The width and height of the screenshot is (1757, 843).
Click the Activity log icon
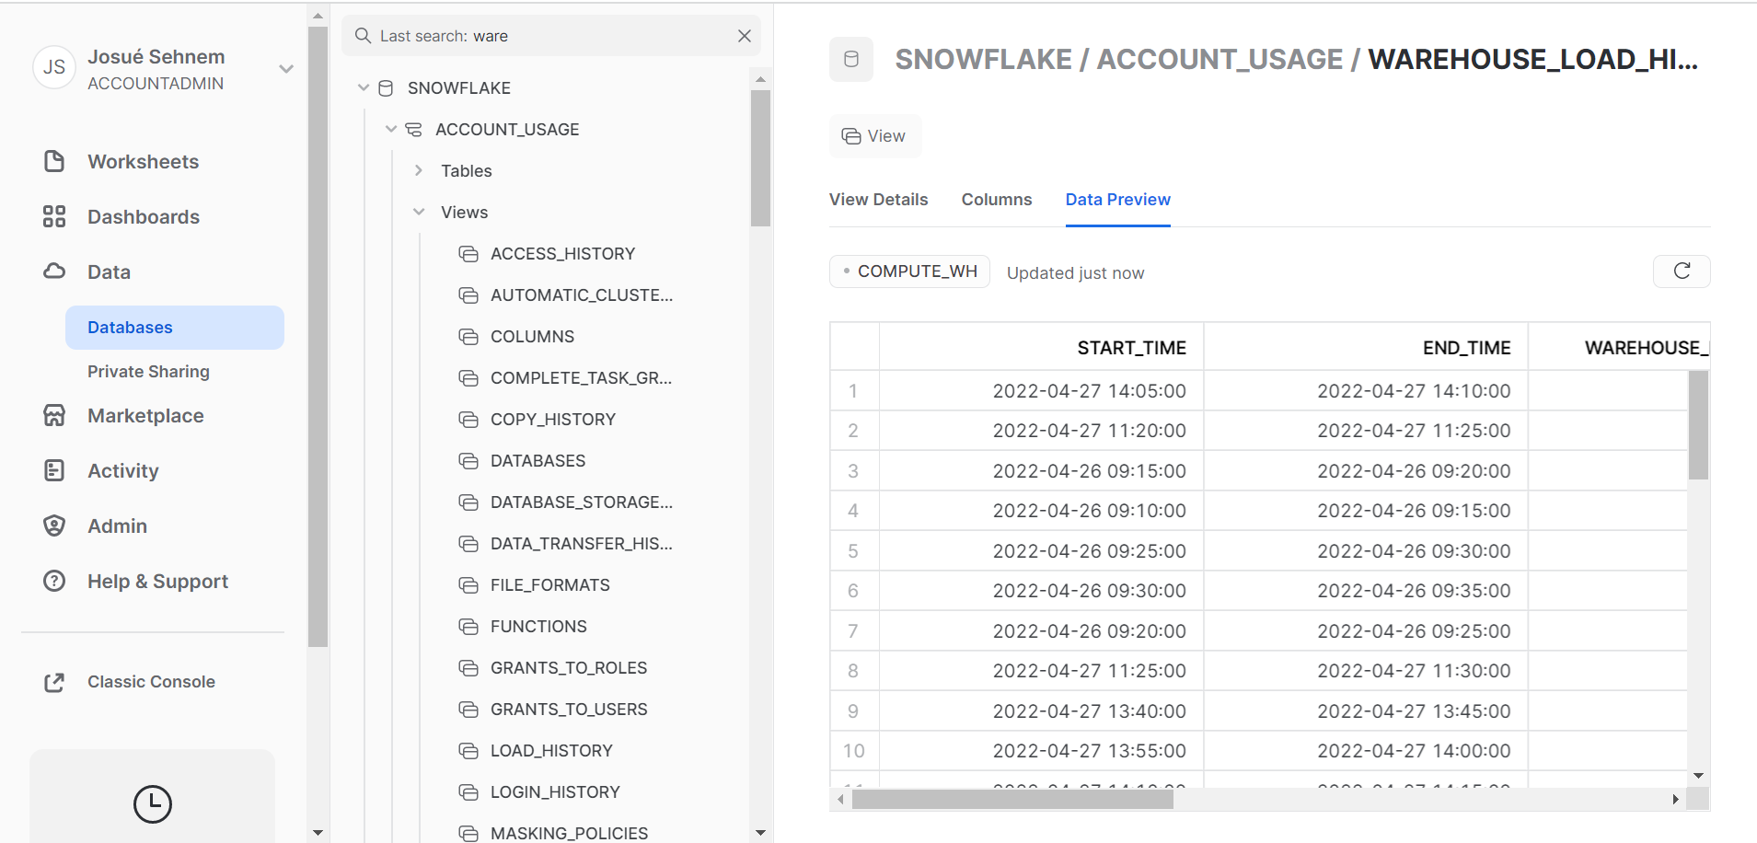(54, 470)
